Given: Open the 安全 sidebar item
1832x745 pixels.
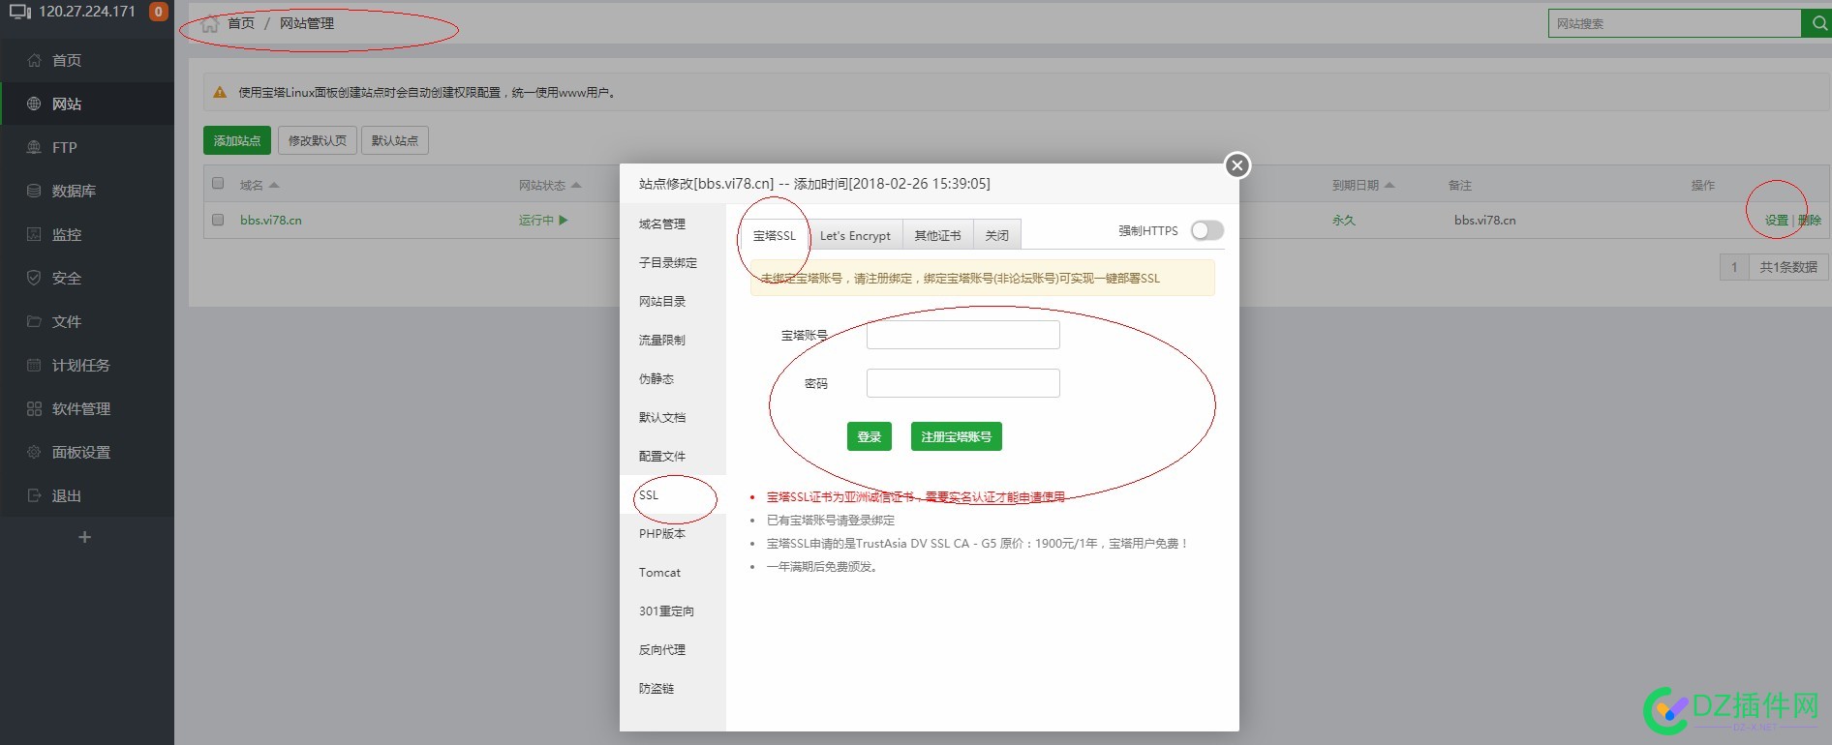Looking at the screenshot, I should point(87,278).
